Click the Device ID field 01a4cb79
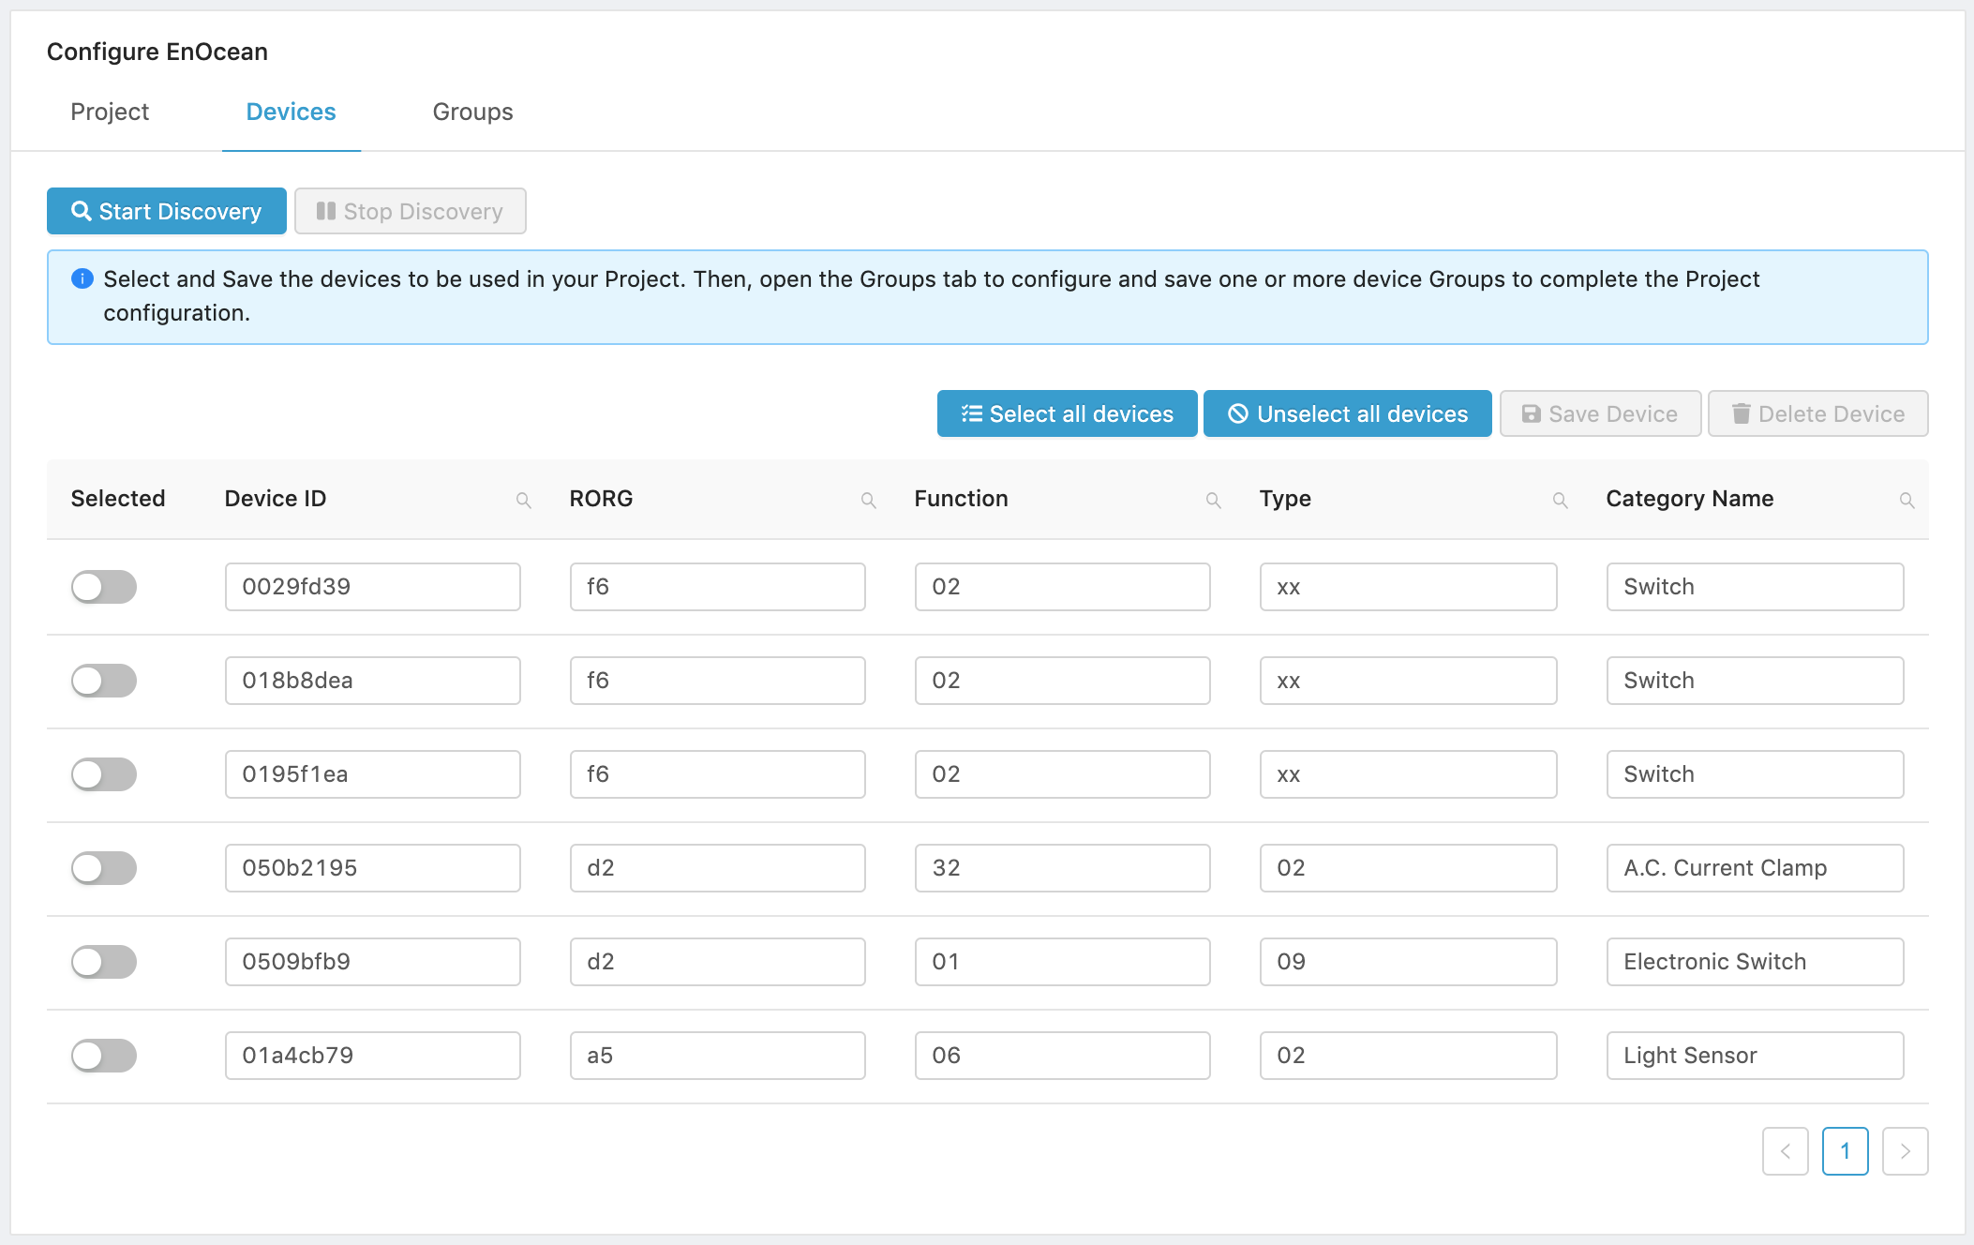 click(373, 1056)
